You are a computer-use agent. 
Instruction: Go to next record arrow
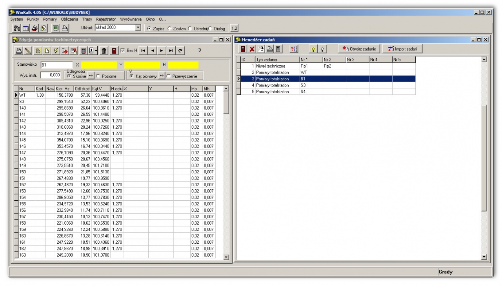(162, 50)
